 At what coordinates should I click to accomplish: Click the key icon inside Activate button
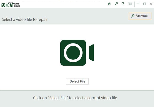[x=133, y=16]
